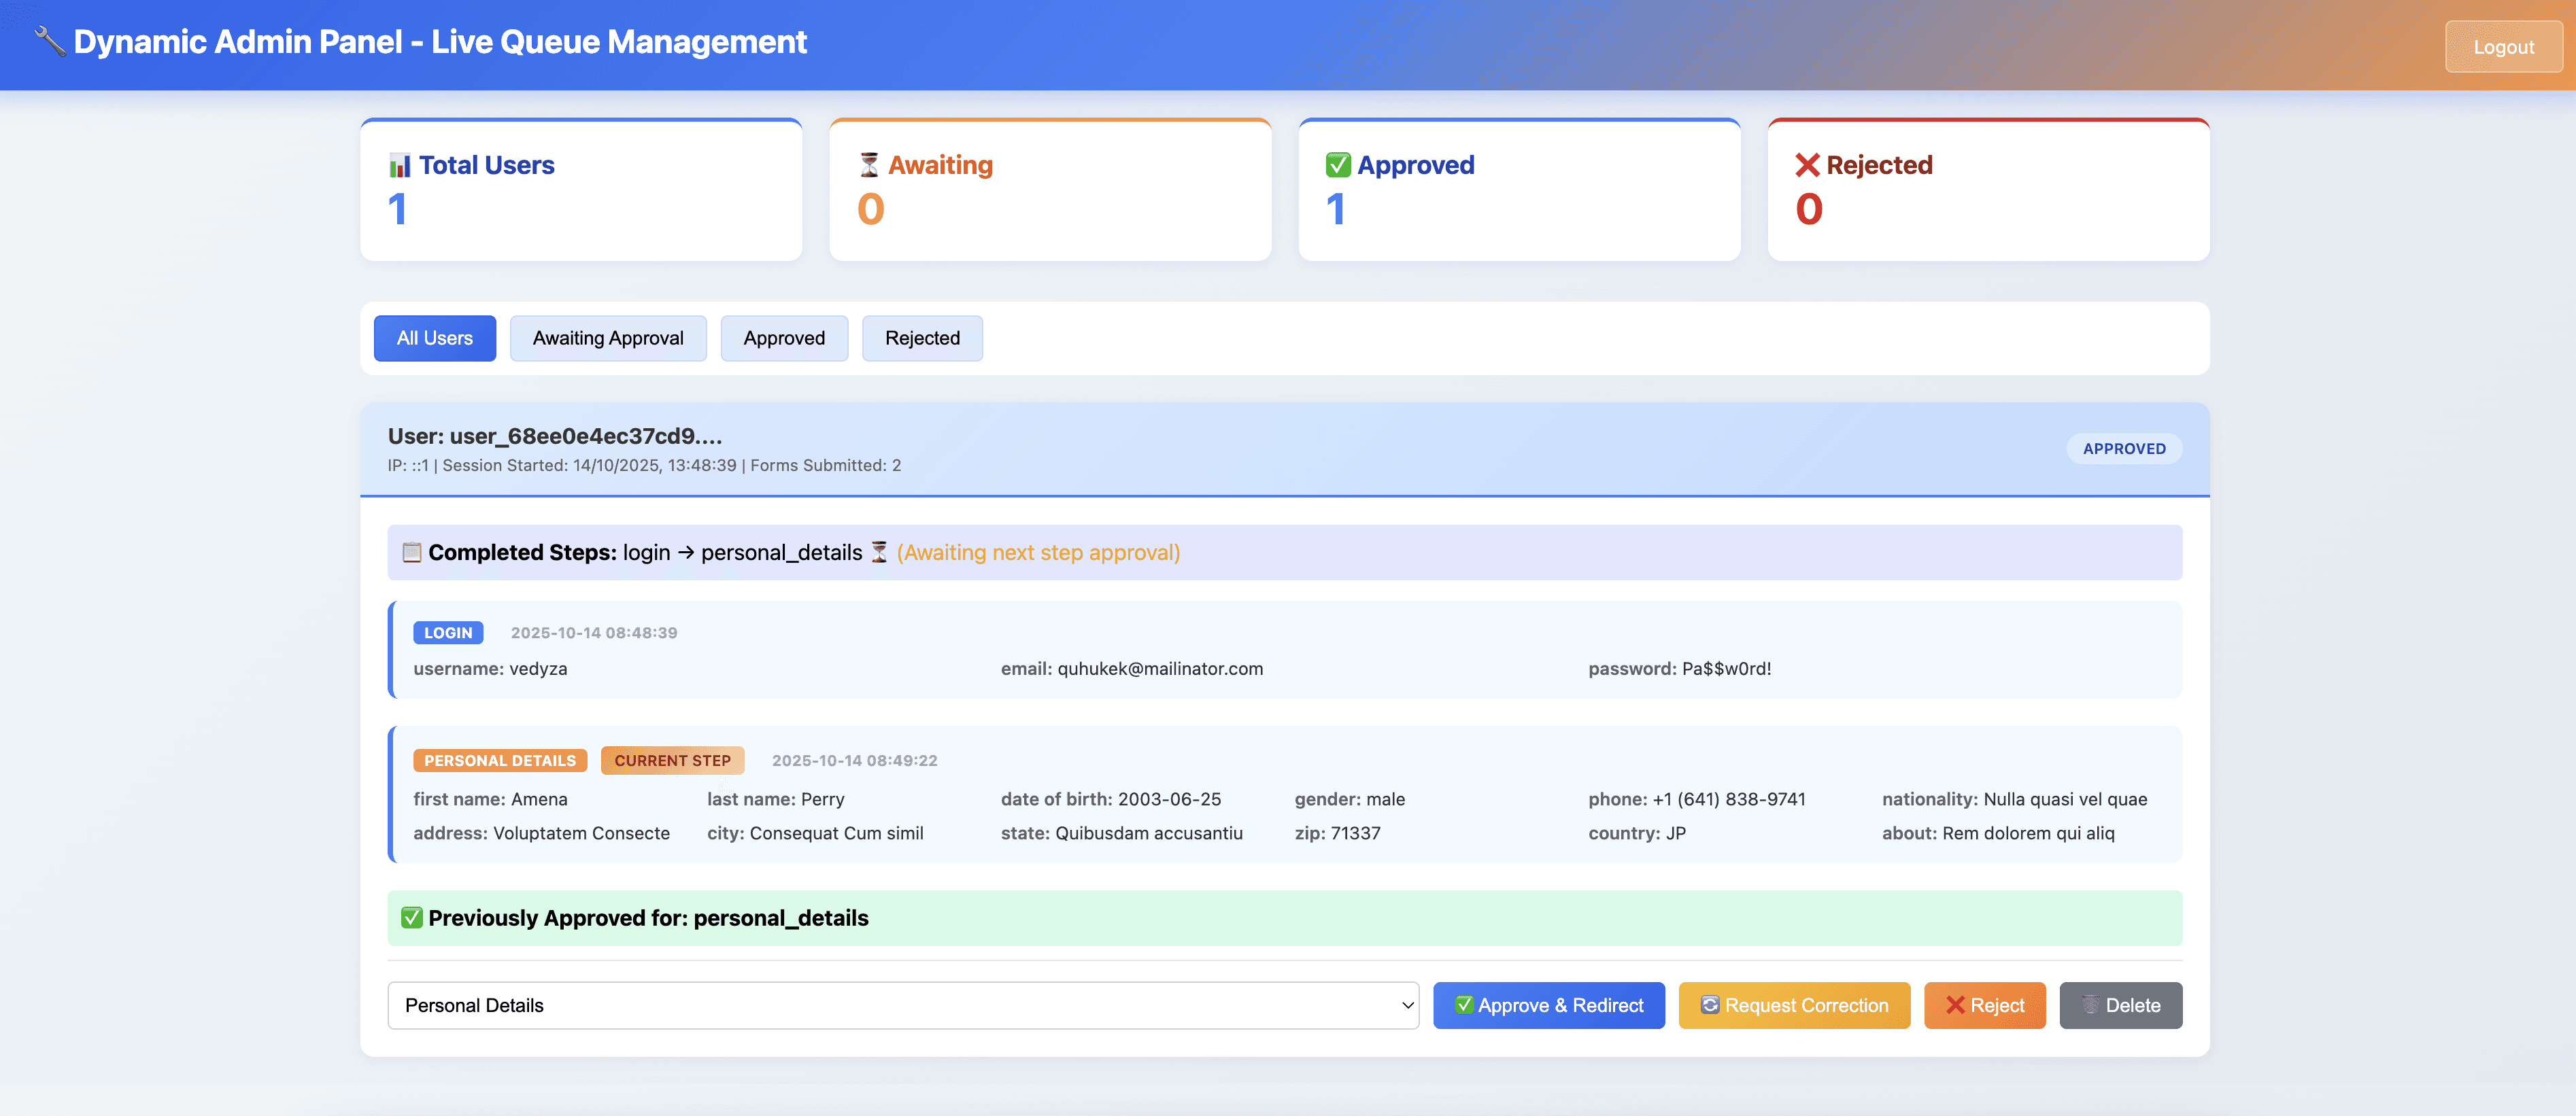Click Previously Approved for personal_details text
This screenshot has width=2576, height=1116.
tap(648, 918)
